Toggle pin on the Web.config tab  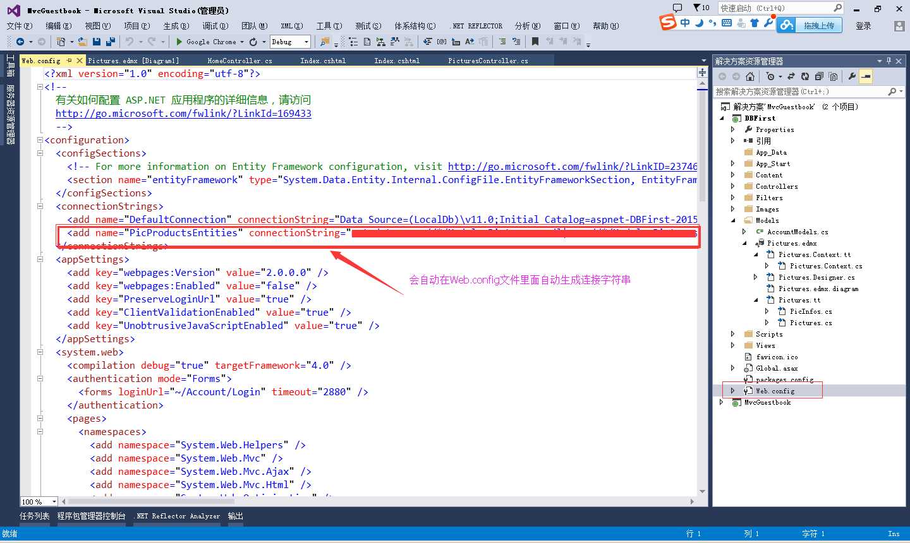(x=70, y=61)
